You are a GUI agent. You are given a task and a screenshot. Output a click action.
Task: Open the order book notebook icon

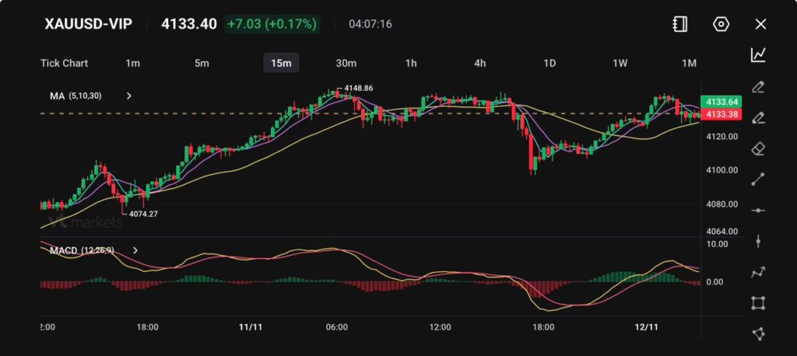click(x=680, y=24)
